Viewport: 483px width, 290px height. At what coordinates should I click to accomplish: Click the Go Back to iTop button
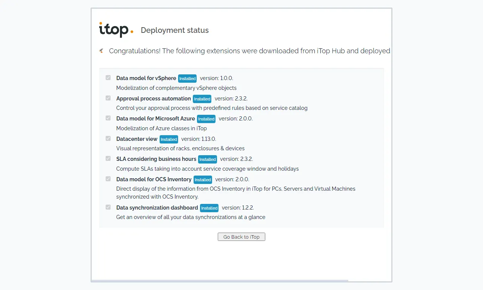241,237
